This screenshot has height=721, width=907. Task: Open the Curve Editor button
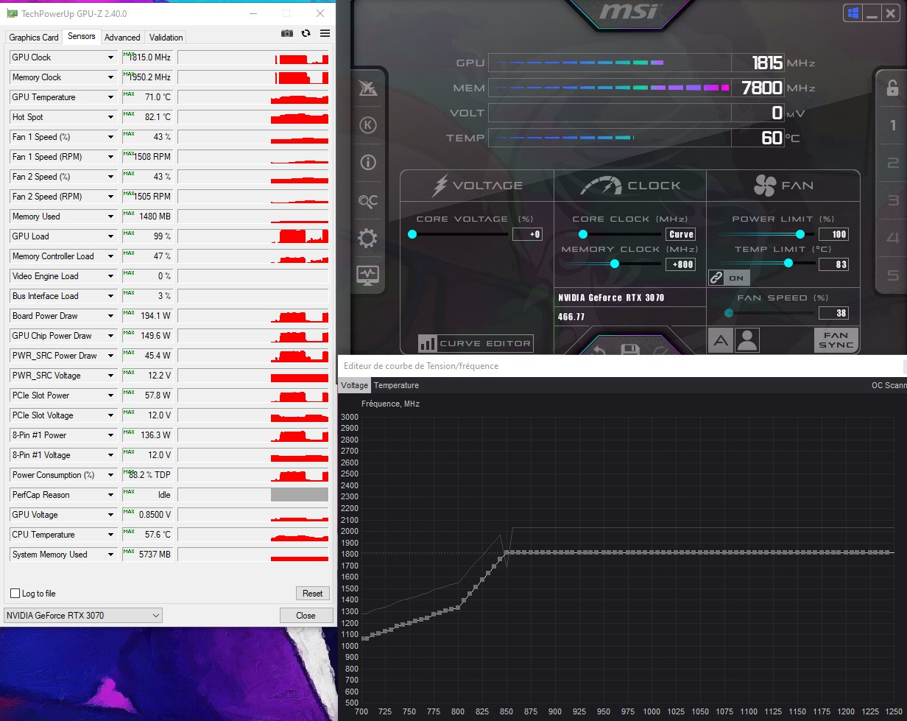click(475, 343)
